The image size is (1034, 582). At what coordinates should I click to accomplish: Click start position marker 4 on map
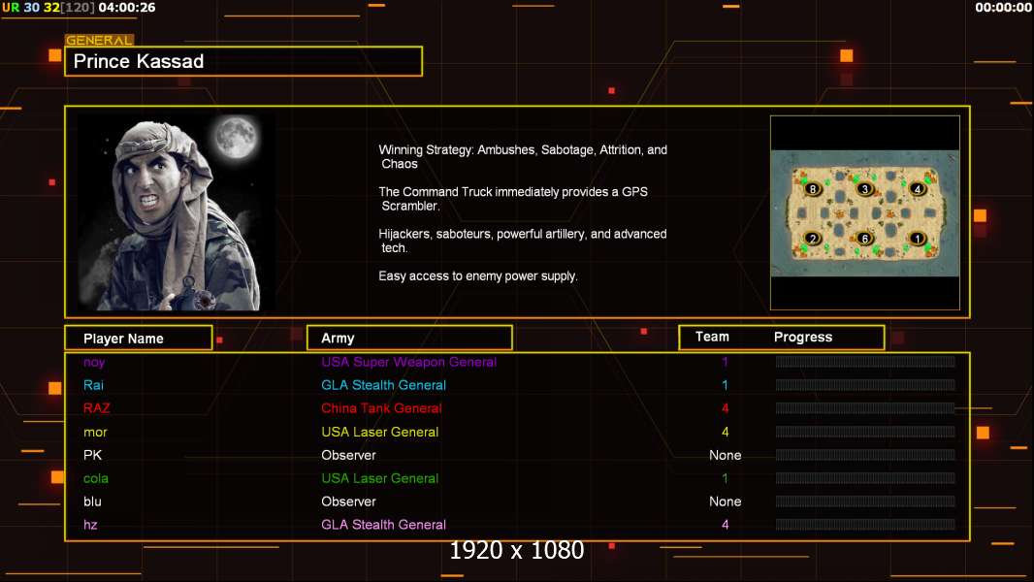point(917,188)
